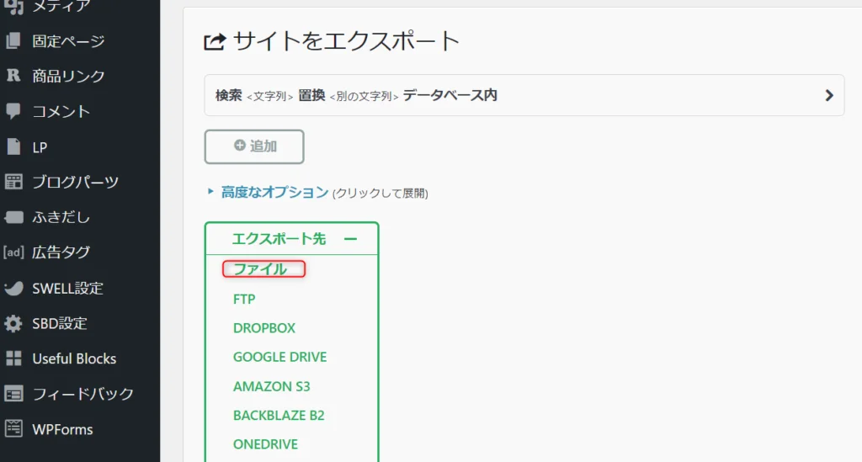The width and height of the screenshot is (862, 462).
Task: Select BACKBLAZE B2 export destination
Action: click(x=279, y=416)
